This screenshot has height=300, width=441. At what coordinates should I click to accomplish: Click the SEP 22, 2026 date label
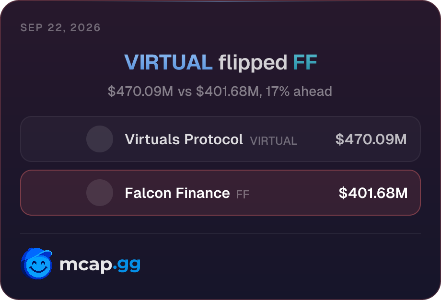(x=60, y=27)
